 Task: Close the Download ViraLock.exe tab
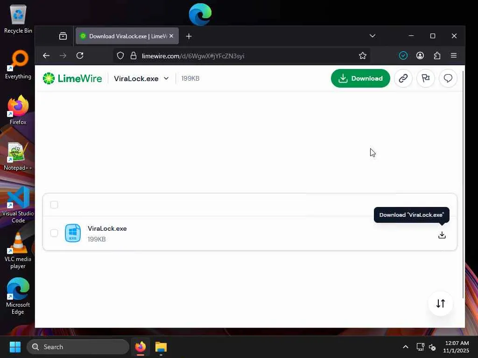[171, 36]
